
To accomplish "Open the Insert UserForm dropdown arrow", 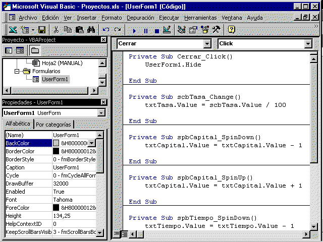I will point(33,30).
